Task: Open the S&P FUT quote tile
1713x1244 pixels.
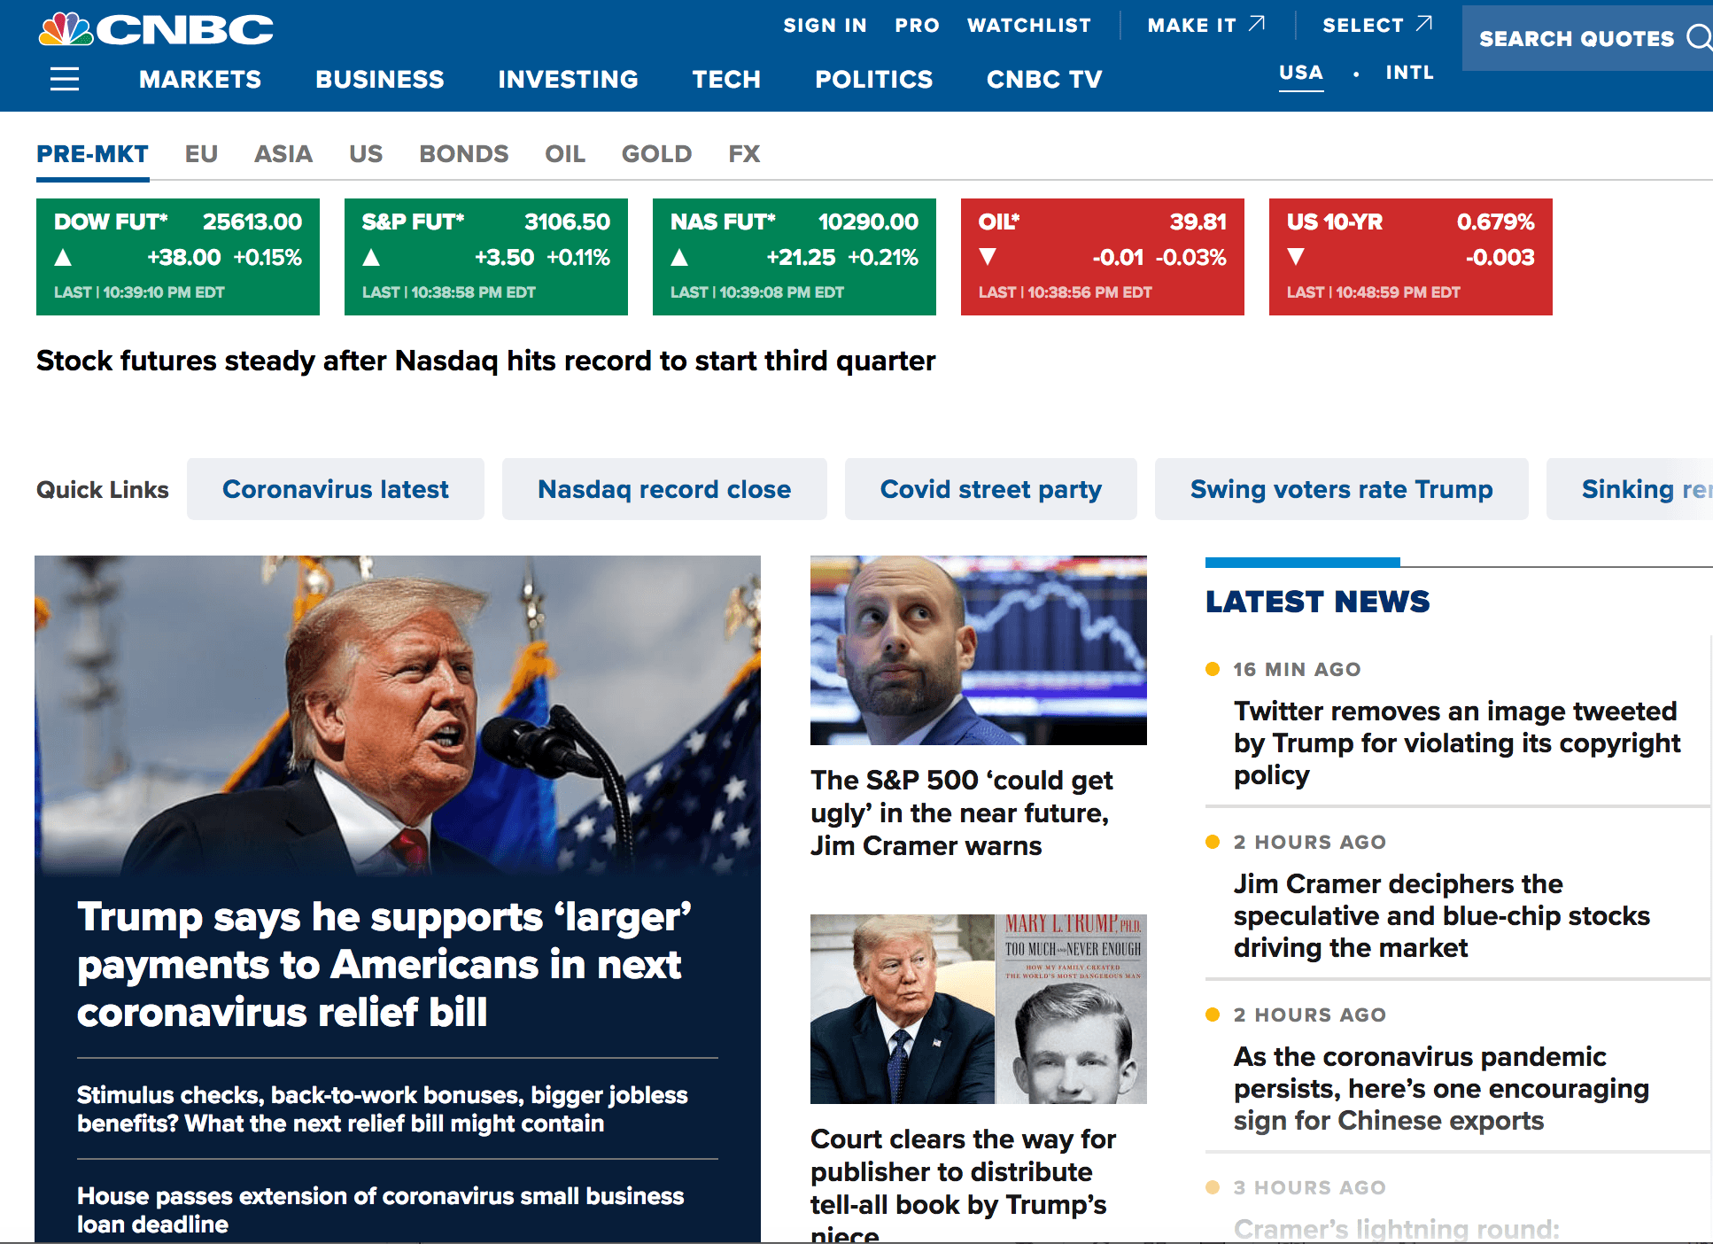Action: pos(486,257)
